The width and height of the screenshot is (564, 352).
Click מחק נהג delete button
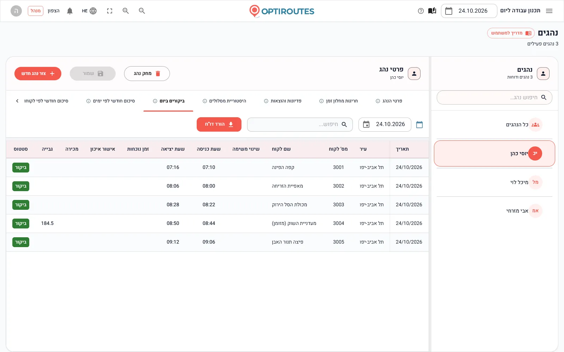point(147,74)
